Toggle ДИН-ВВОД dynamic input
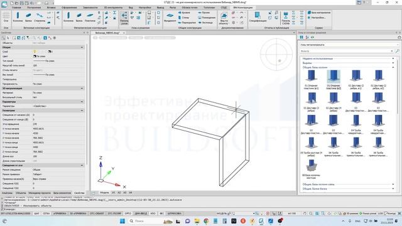Screen dimensions: 402x226 pos(141,213)
